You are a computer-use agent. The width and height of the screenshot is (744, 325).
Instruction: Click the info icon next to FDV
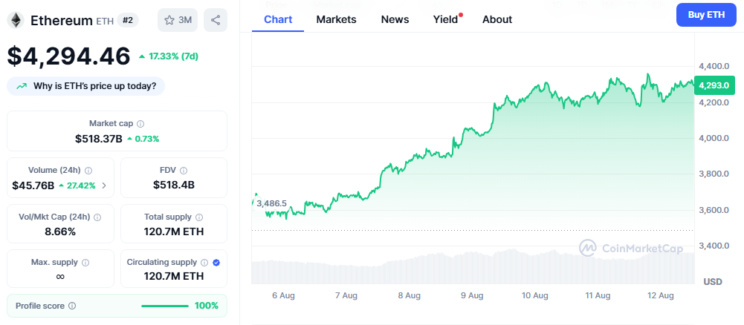pos(184,171)
